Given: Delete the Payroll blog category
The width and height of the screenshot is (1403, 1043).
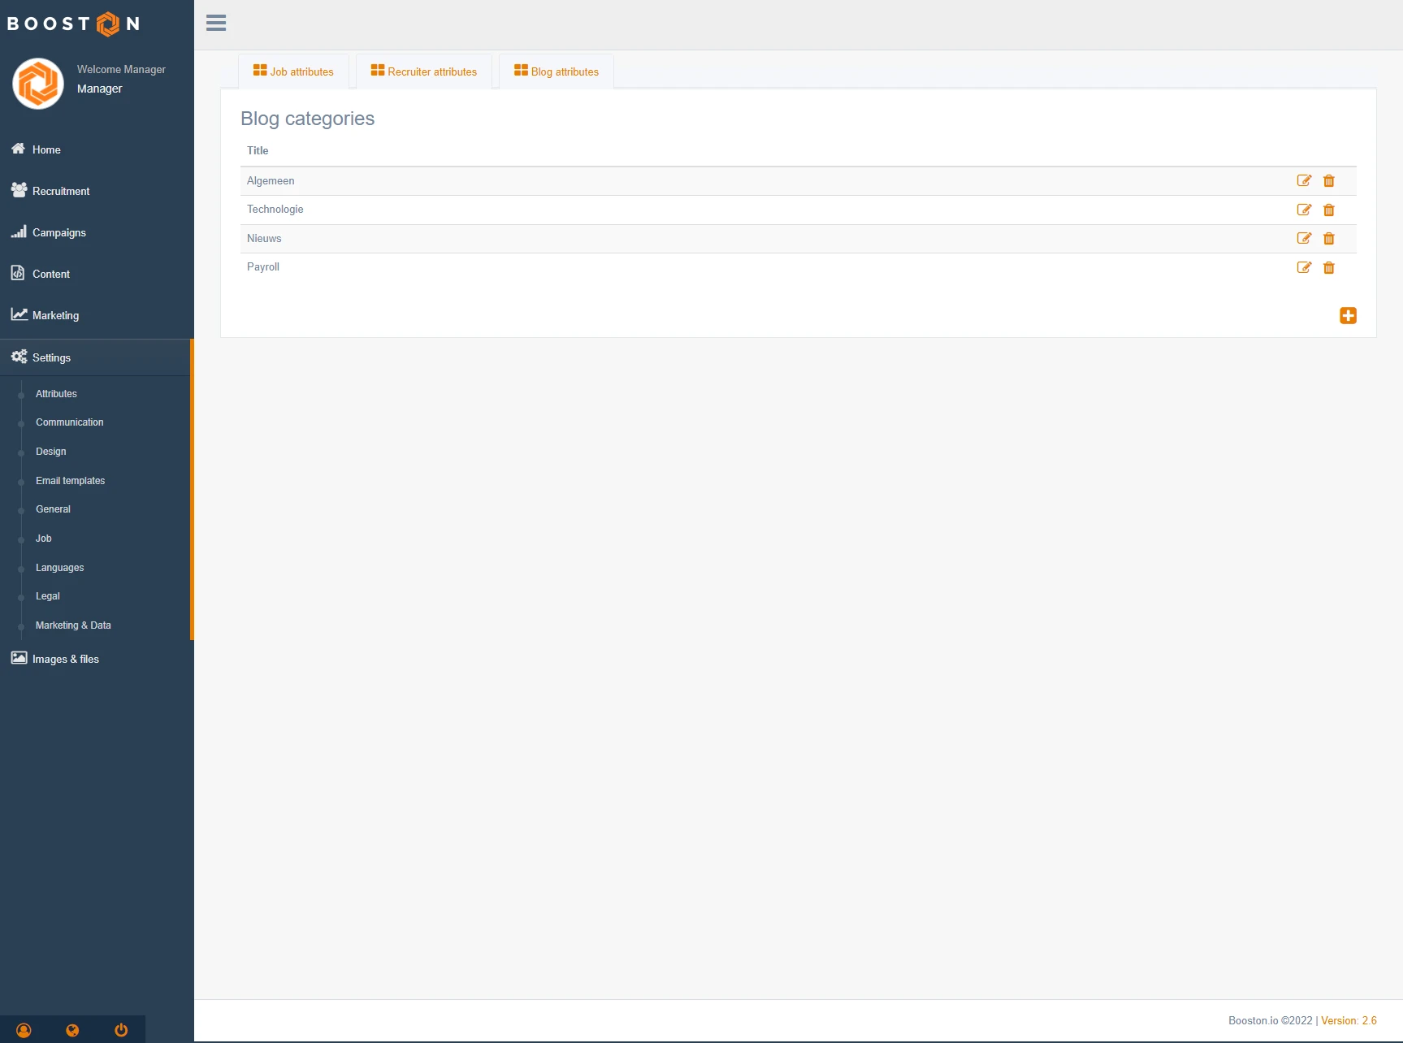Looking at the screenshot, I should click(x=1329, y=268).
